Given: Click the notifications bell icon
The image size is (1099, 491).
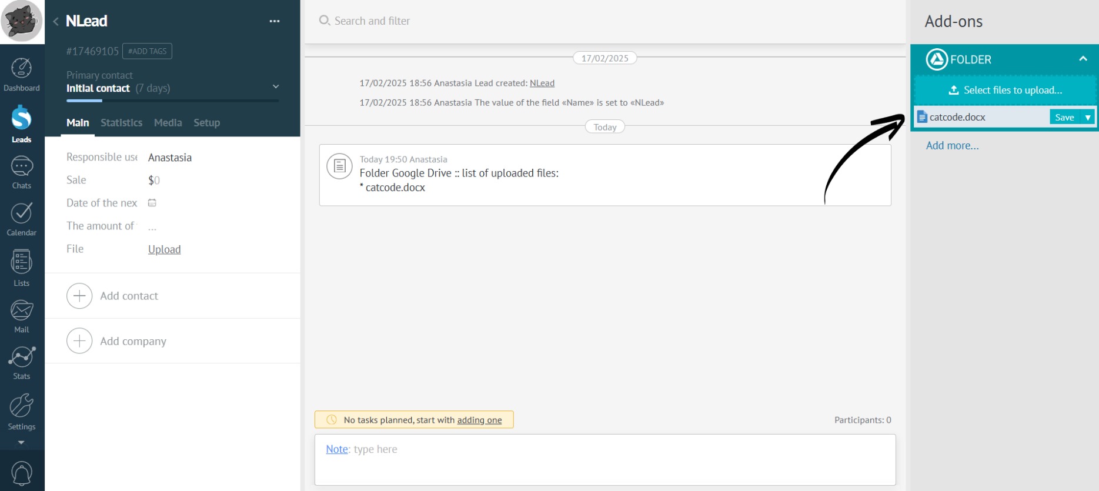Looking at the screenshot, I should tap(22, 474).
